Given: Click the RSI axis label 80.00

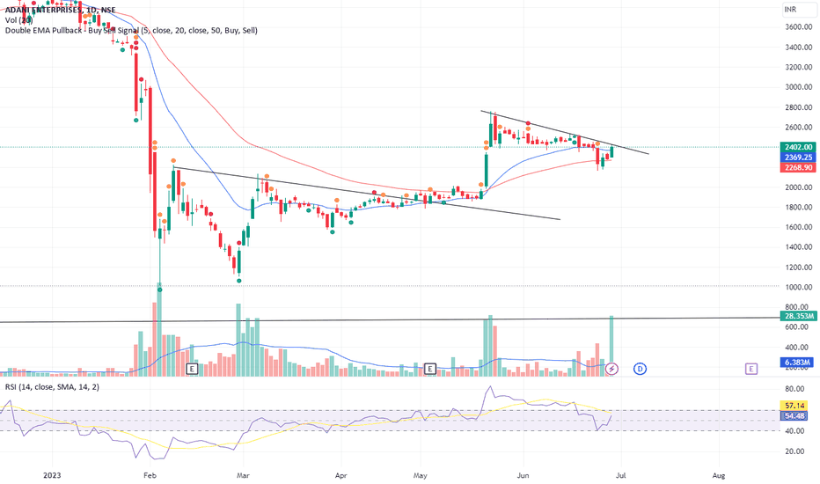Looking at the screenshot, I should [x=794, y=389].
